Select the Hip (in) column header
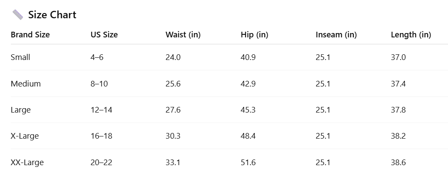The width and height of the screenshot is (448, 186). tap(254, 35)
